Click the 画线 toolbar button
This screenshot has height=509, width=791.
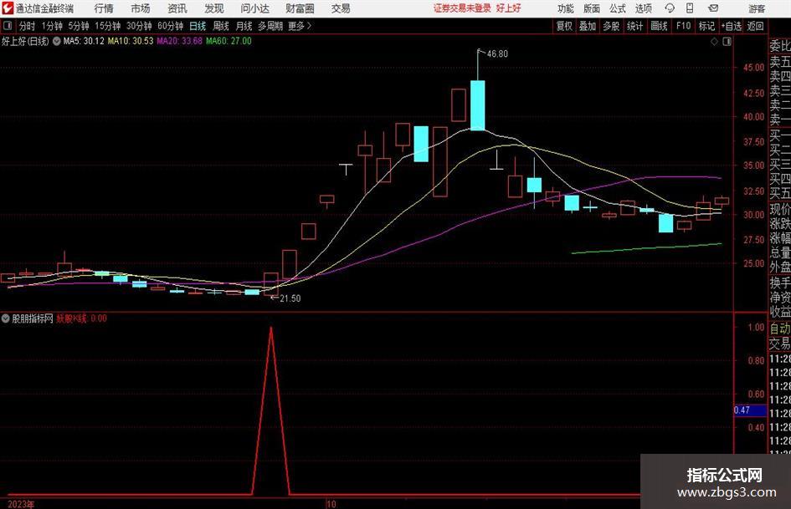pyautogui.click(x=659, y=26)
